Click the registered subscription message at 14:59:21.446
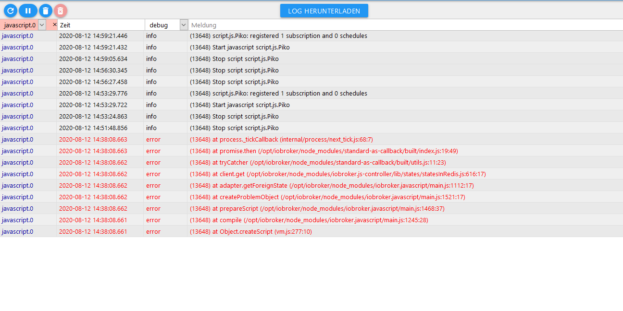This screenshot has height=311, width=623. tap(278, 36)
